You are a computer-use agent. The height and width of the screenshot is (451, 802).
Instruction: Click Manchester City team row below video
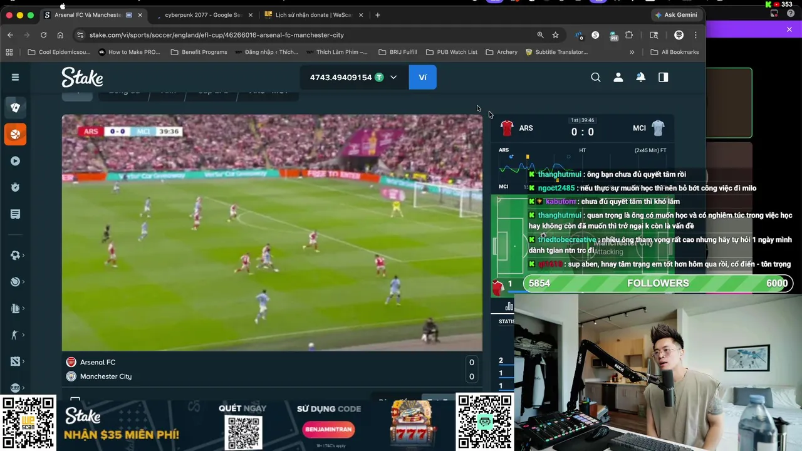pyautogui.click(x=271, y=376)
